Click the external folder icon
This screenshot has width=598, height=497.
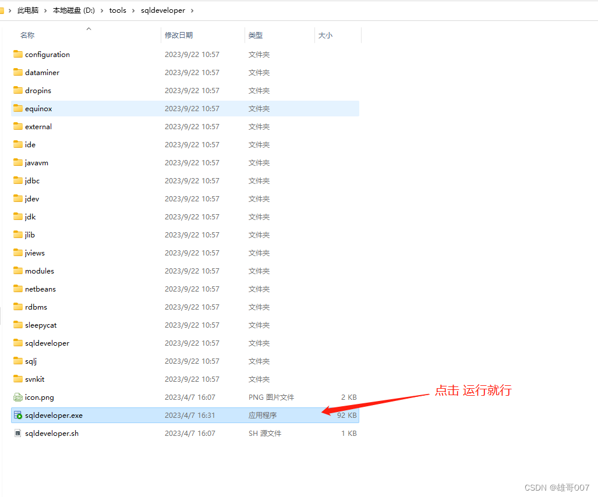coord(18,126)
